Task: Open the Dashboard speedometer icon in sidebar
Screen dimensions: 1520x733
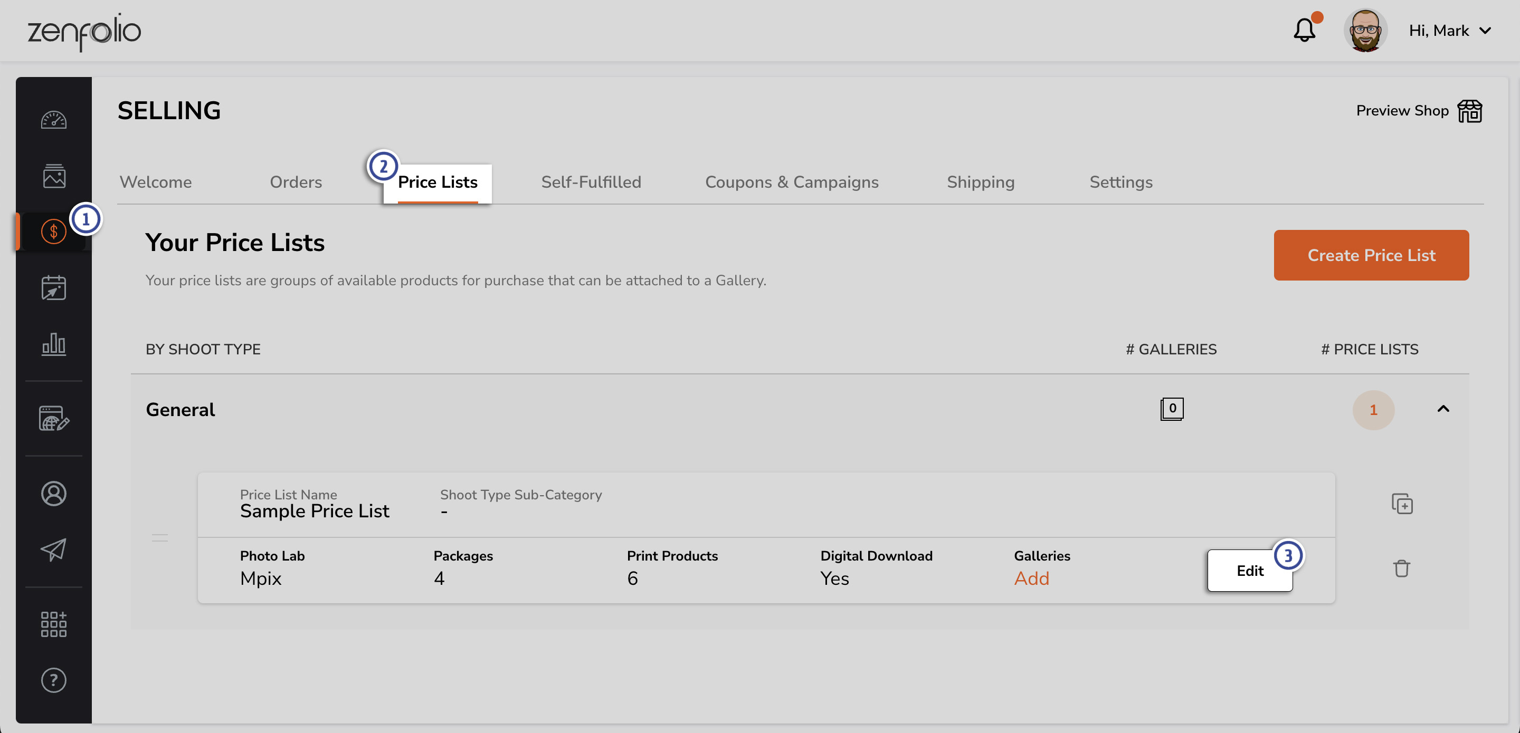Action: pyautogui.click(x=54, y=120)
